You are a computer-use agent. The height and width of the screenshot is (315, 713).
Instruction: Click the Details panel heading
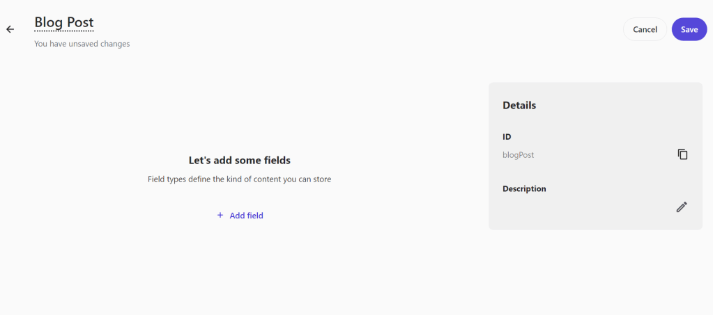(x=519, y=106)
